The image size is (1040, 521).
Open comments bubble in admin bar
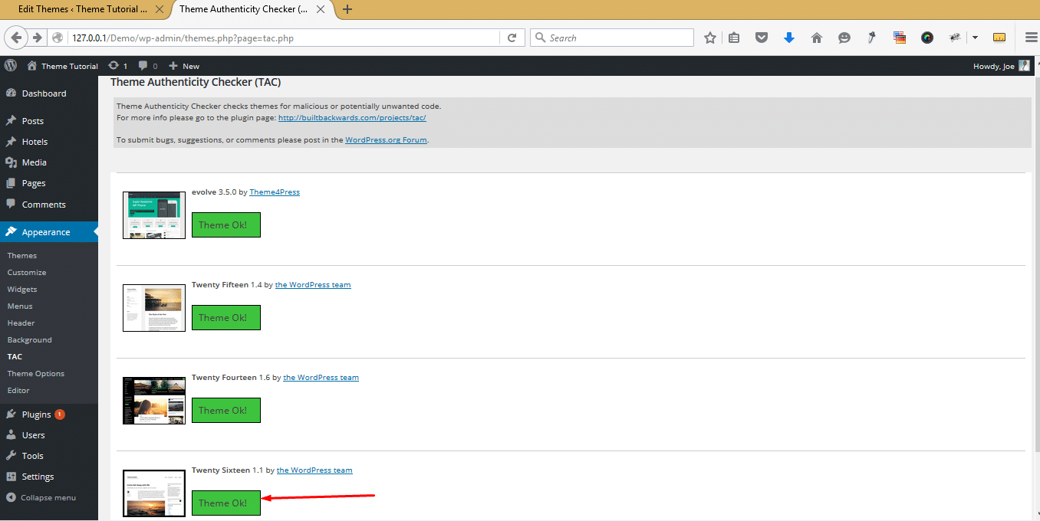(x=148, y=66)
